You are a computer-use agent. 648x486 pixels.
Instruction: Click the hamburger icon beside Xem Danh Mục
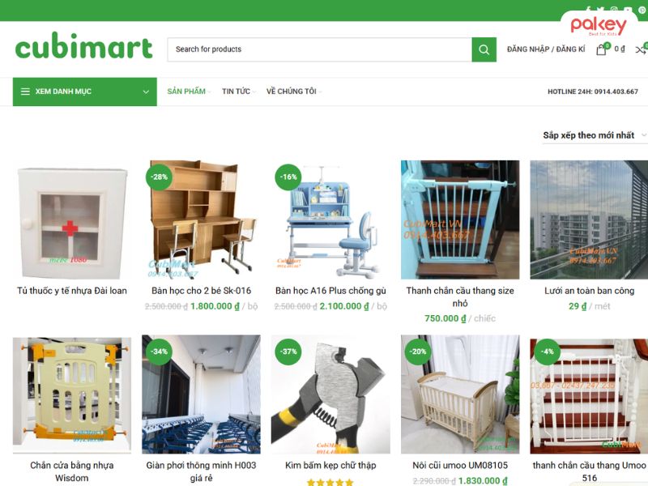coord(25,92)
